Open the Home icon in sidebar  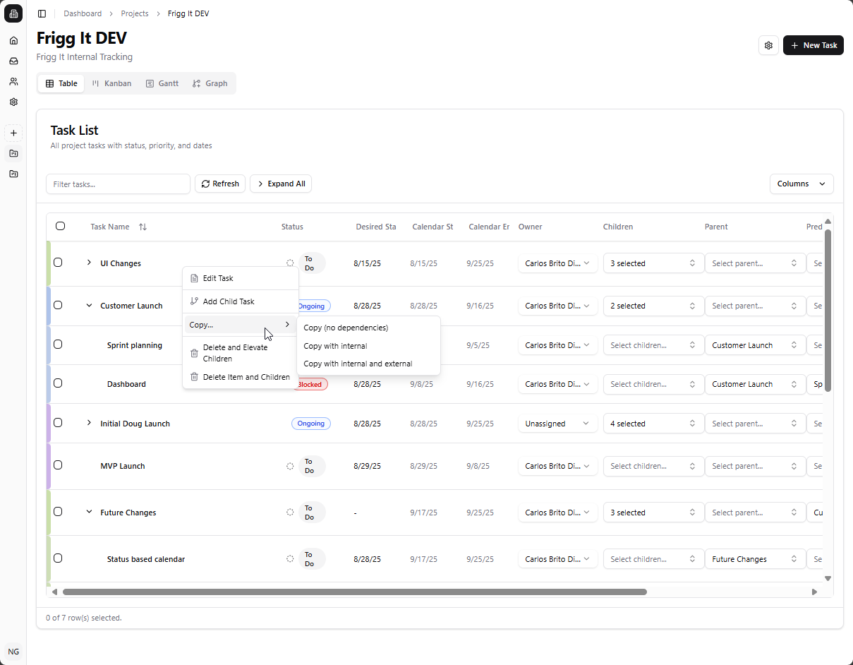pyautogui.click(x=13, y=40)
